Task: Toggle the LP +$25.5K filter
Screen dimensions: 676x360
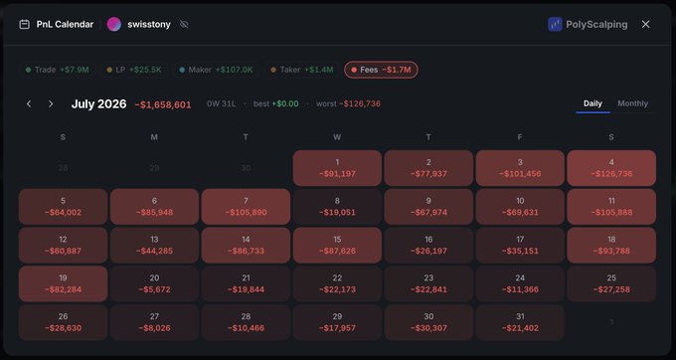Action: click(x=134, y=70)
